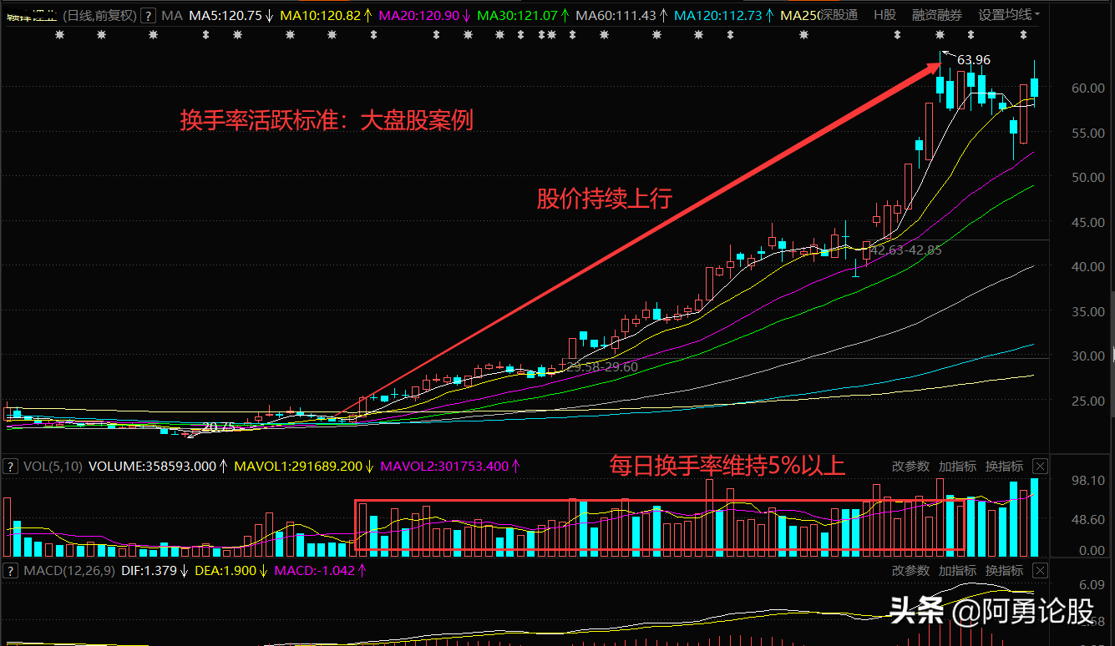Select the MA120:112.73 value
The height and width of the screenshot is (646, 1115).
[x=718, y=15]
